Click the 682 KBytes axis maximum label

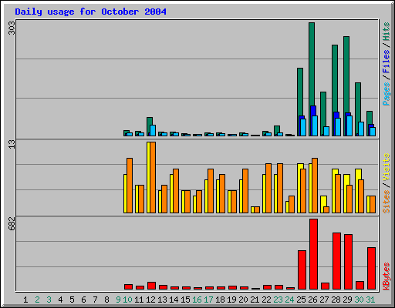pyautogui.click(x=12, y=223)
